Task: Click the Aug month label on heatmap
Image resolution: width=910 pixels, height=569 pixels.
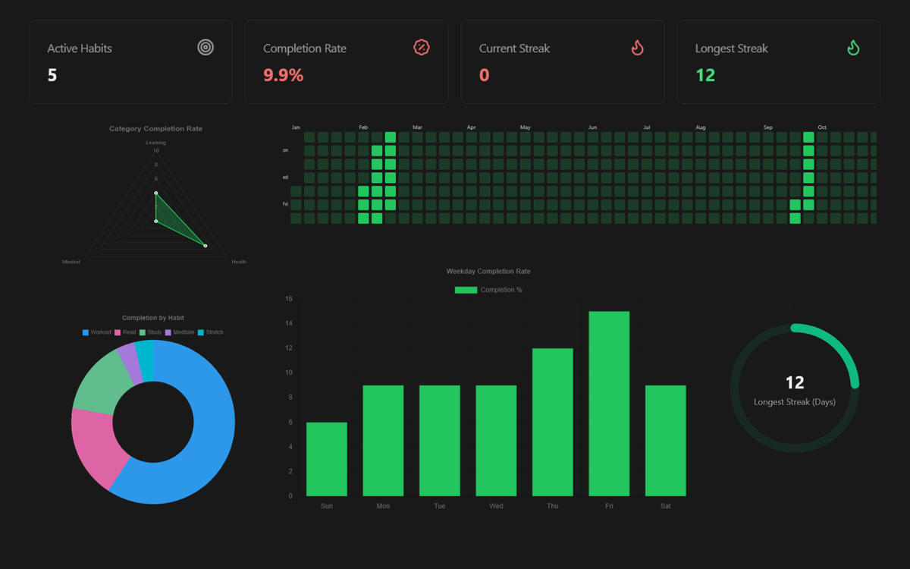Action: pos(701,127)
